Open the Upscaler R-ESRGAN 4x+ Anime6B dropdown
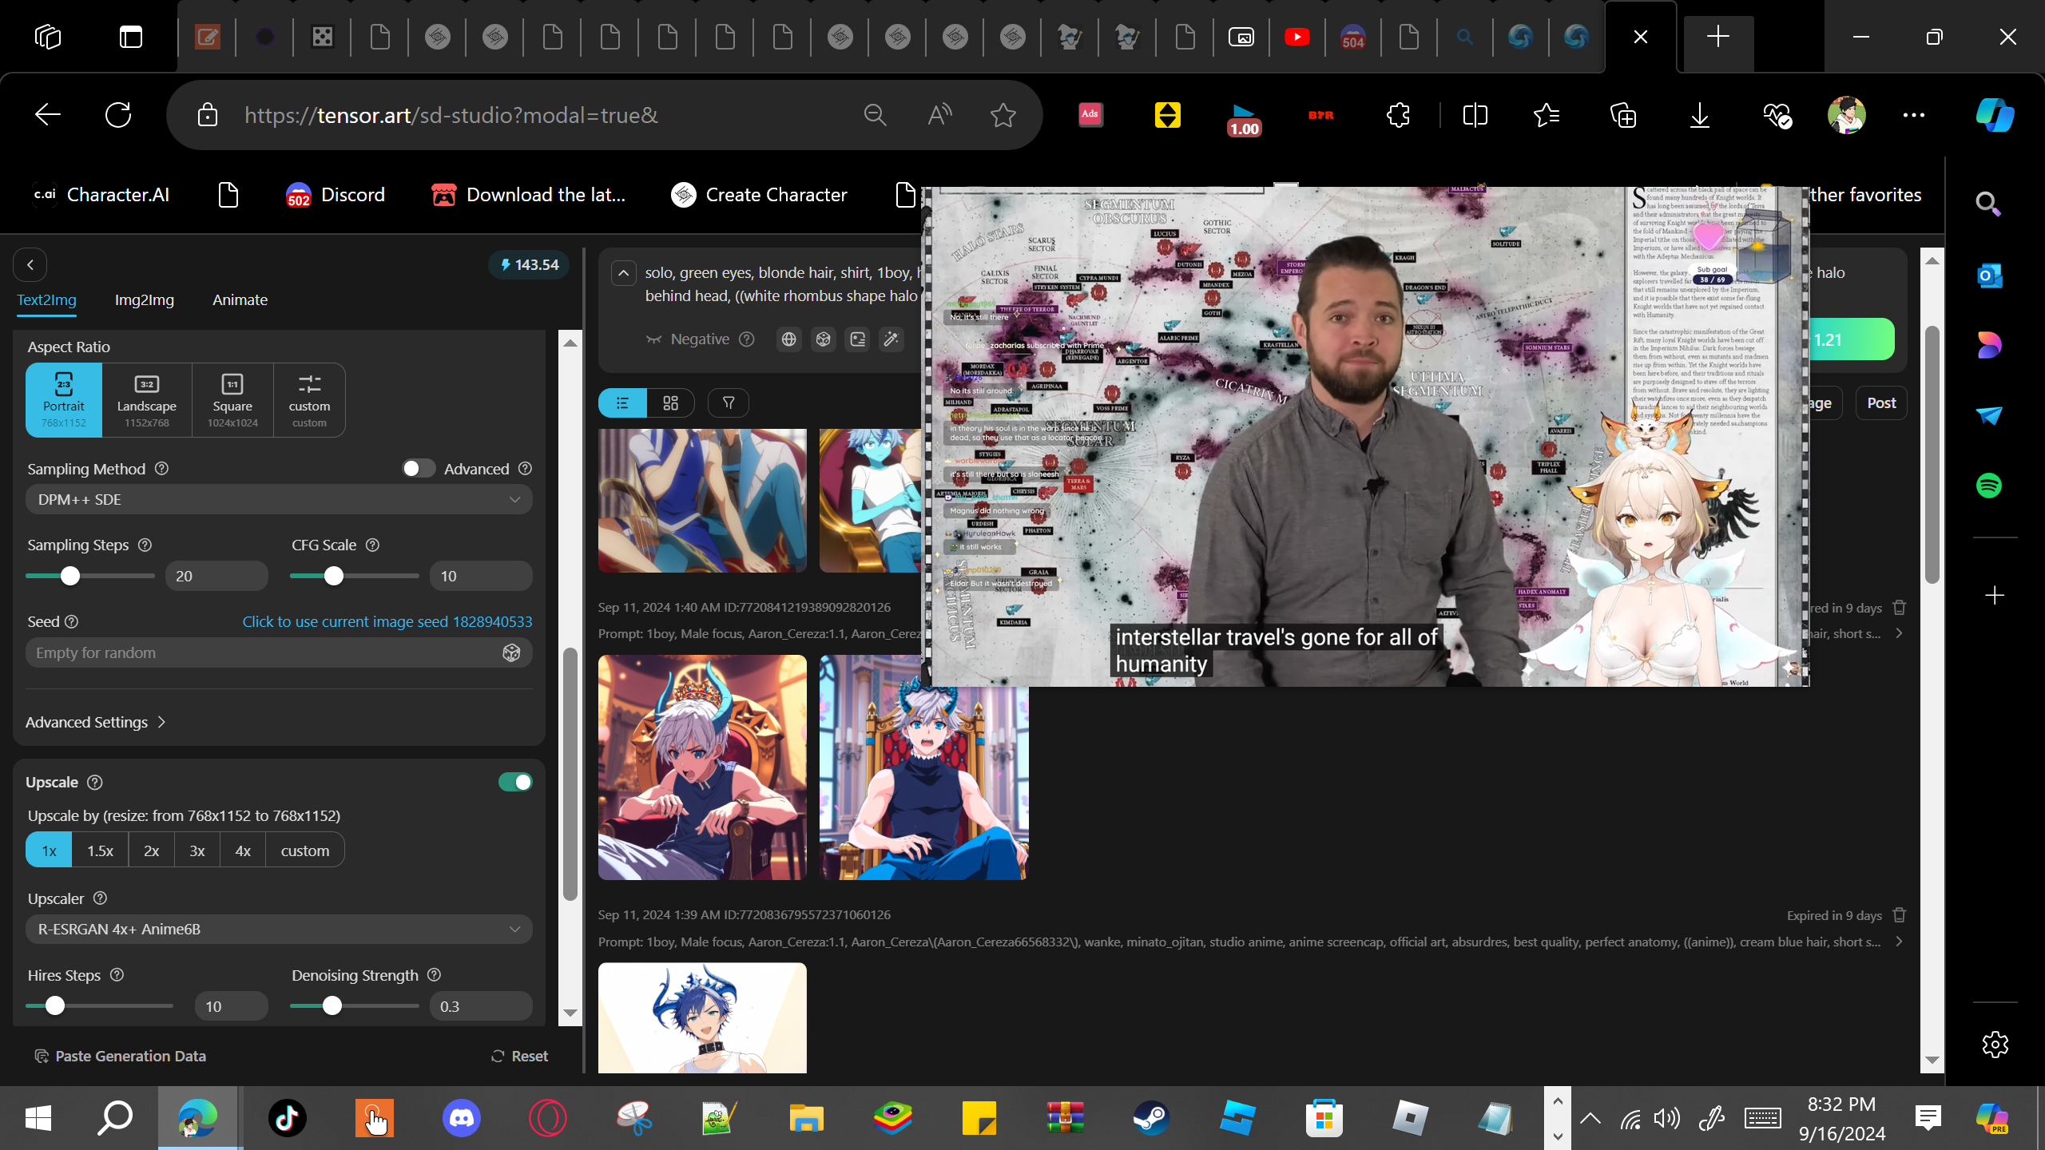 [279, 930]
